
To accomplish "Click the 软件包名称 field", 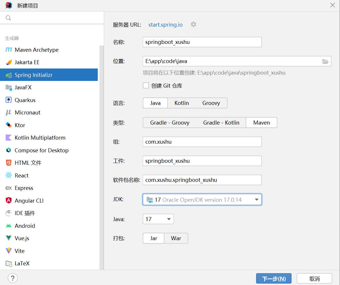I will tap(202, 180).
